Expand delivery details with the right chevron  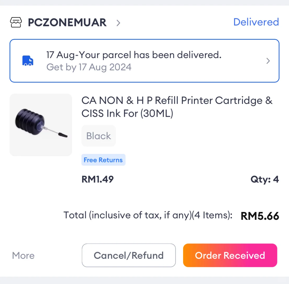pyautogui.click(x=268, y=61)
